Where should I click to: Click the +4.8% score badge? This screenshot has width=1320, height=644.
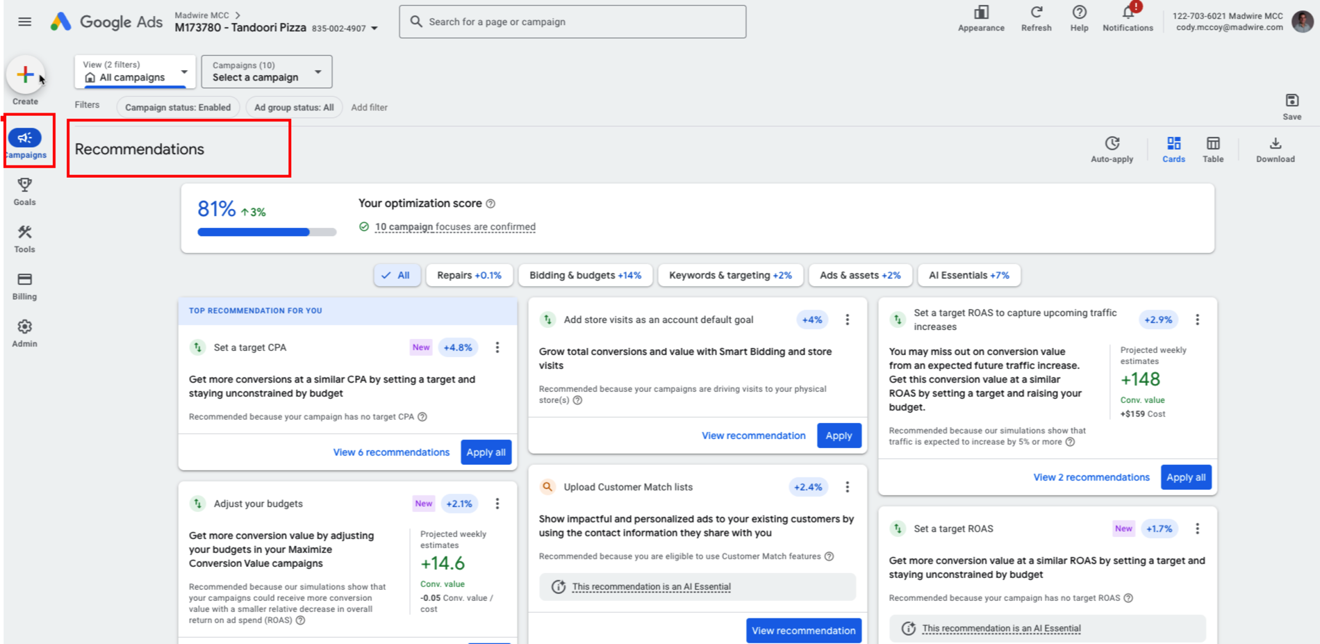click(x=457, y=347)
